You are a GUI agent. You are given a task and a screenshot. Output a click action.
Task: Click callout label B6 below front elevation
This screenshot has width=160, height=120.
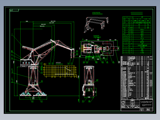[x=89, y=101]
